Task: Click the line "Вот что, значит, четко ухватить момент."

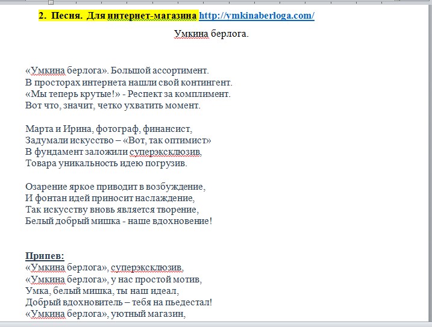Action: click(113, 105)
